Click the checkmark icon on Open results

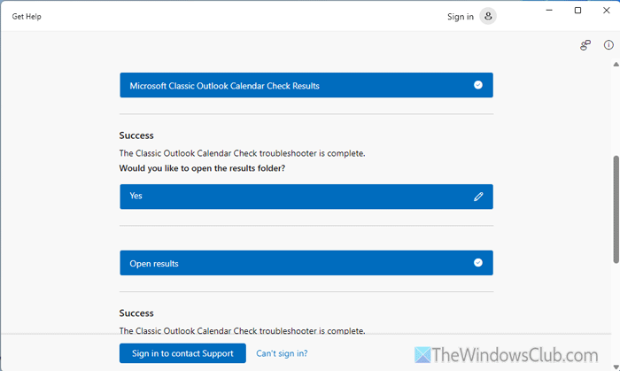(478, 263)
